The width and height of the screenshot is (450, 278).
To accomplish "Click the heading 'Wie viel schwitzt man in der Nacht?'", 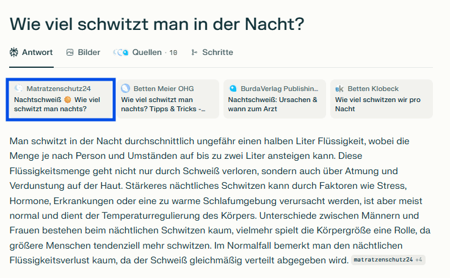I will (157, 24).
